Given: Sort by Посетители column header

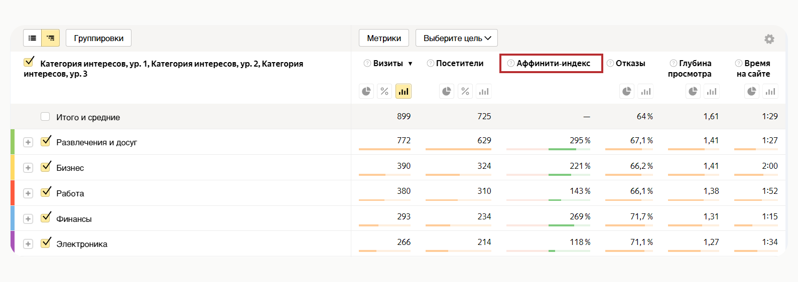Looking at the screenshot, I should (x=460, y=63).
